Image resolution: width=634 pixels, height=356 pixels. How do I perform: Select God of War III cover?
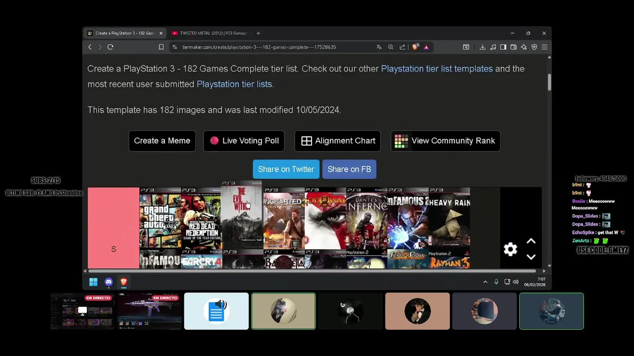[x=325, y=218]
